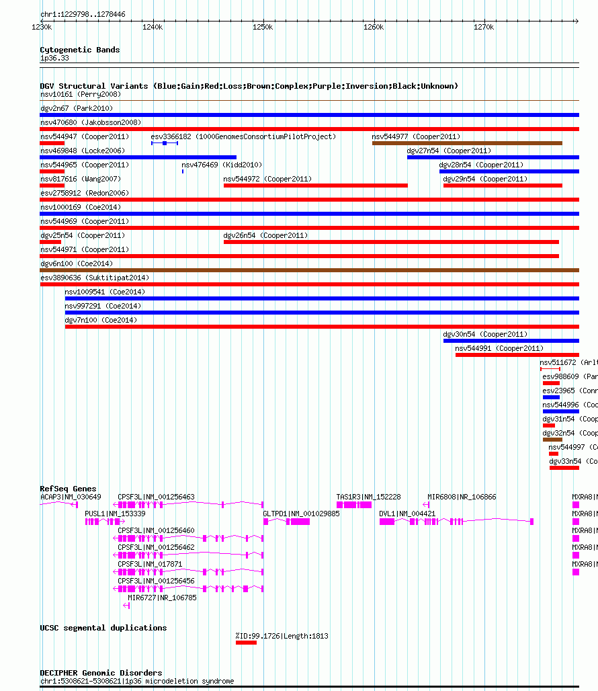Click the chr1:1229798..1278446 coordinate label
598x691 pixels.
pos(83,14)
